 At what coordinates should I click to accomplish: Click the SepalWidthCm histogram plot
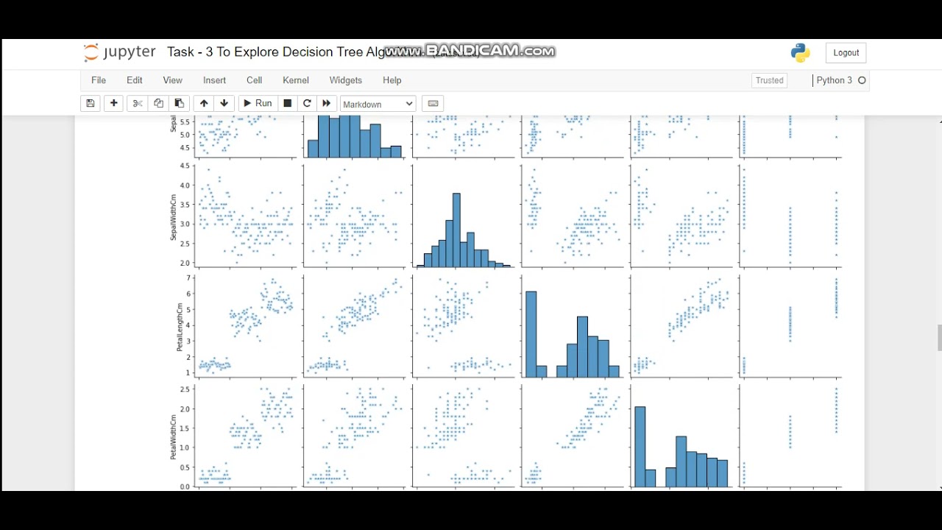[x=464, y=215]
